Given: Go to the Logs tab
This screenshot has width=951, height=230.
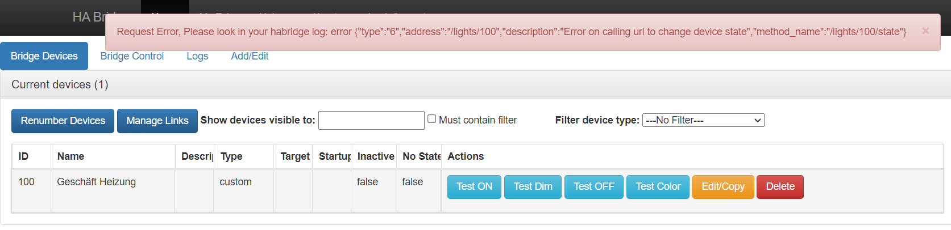Looking at the screenshot, I should (x=197, y=56).
